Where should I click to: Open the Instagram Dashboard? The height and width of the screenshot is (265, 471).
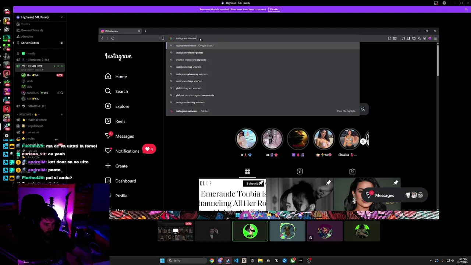click(120, 181)
